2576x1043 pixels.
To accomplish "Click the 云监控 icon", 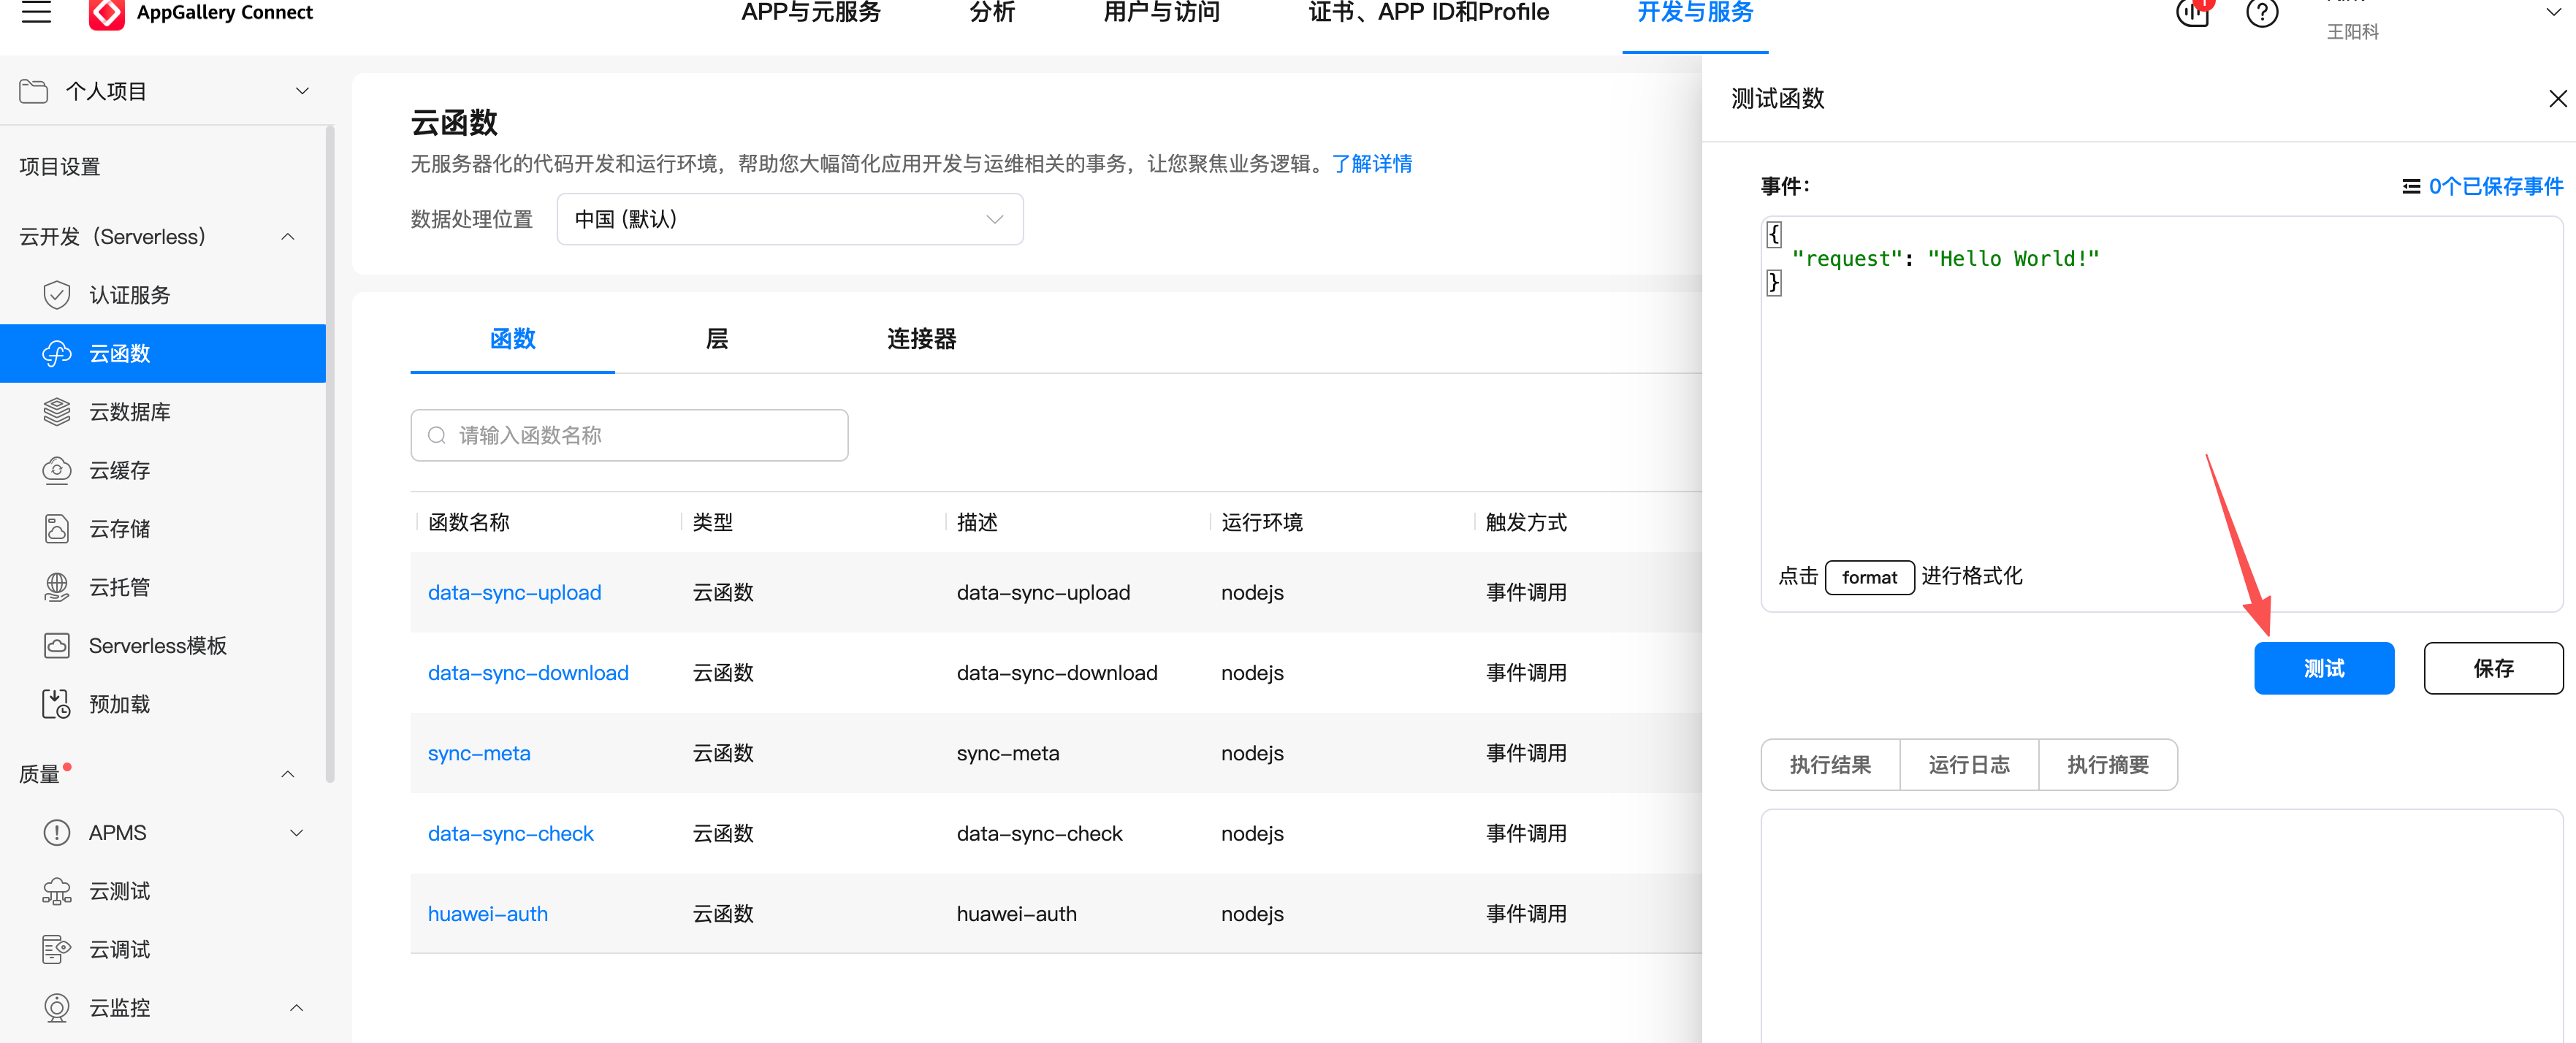I will (x=57, y=1007).
